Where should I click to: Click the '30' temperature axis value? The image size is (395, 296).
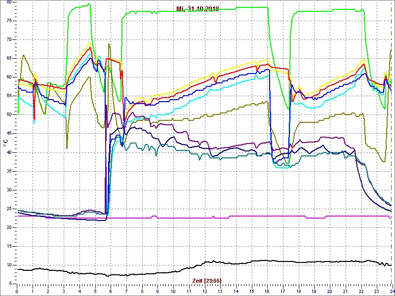(9, 190)
